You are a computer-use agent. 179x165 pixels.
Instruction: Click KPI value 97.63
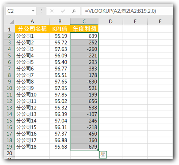60,49
